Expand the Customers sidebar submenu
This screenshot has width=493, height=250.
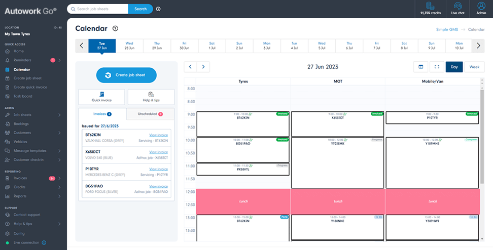tap(59, 133)
